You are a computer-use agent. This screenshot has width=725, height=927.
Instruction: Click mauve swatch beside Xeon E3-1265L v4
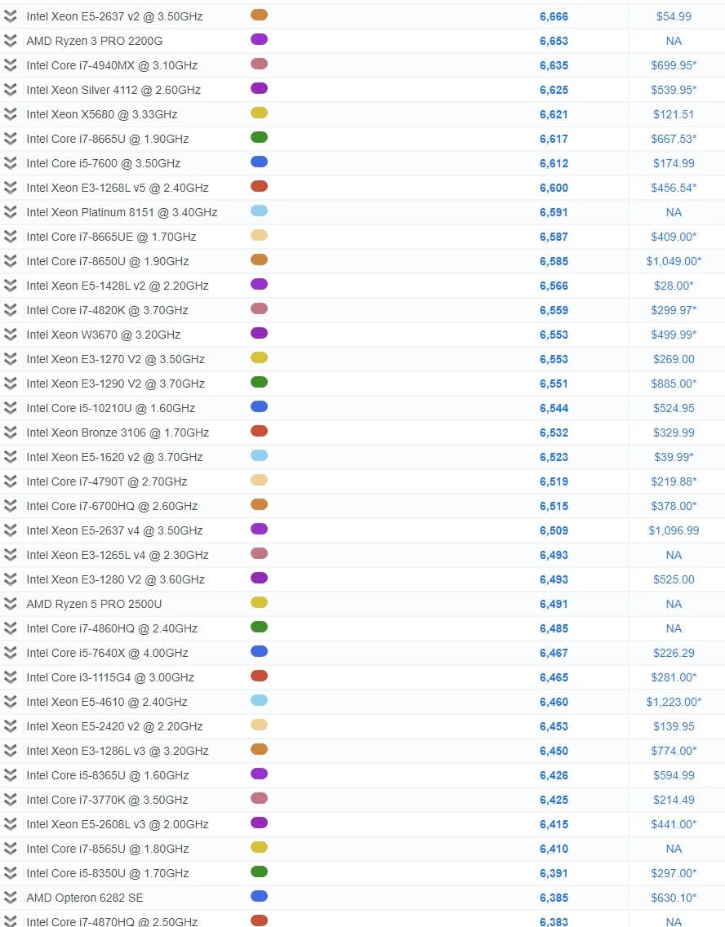pyautogui.click(x=259, y=553)
